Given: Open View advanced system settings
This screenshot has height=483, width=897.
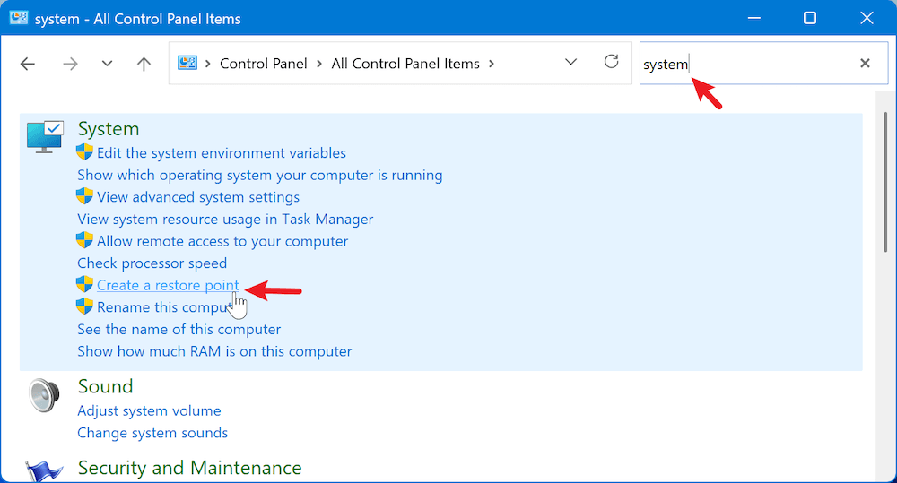Looking at the screenshot, I should pos(198,197).
